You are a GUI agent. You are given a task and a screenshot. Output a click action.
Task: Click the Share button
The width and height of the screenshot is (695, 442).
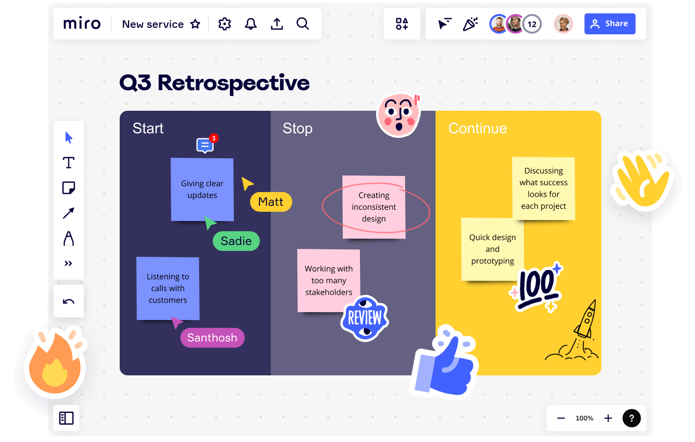coord(610,24)
